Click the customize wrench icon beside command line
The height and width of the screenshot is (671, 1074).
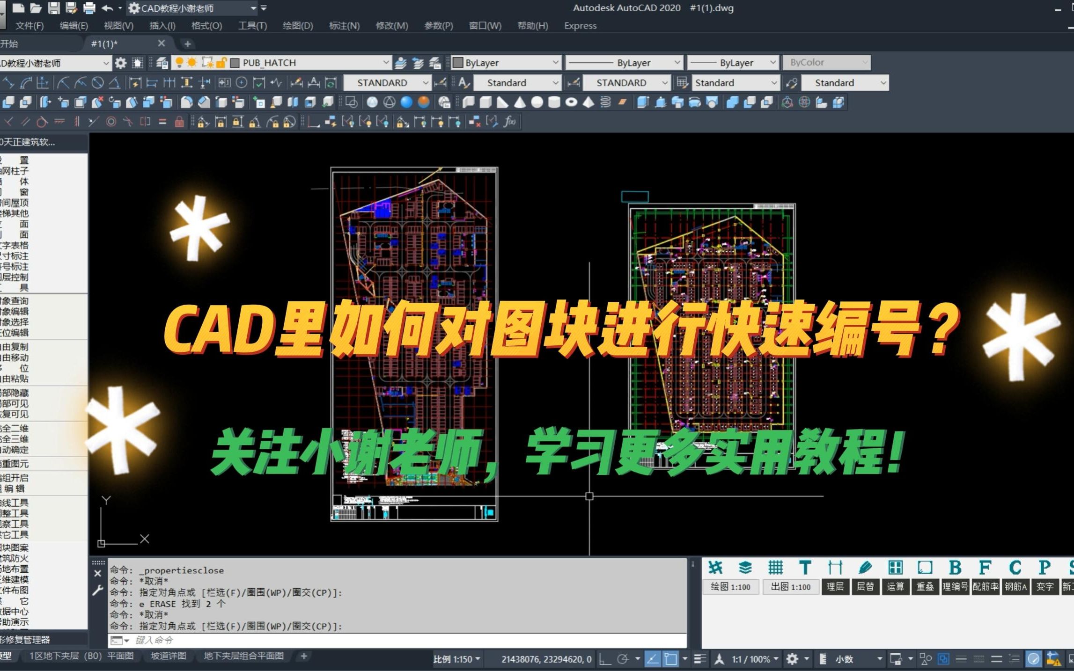point(97,591)
